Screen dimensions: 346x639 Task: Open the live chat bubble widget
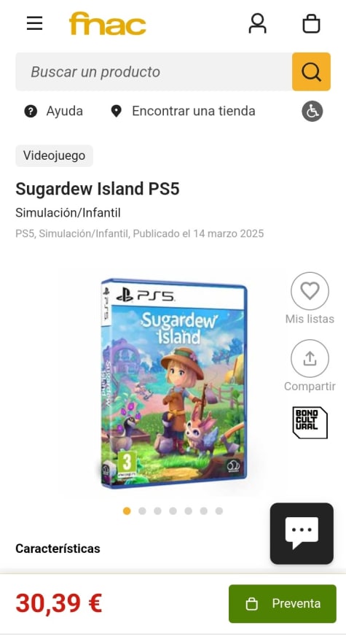pos(302,533)
